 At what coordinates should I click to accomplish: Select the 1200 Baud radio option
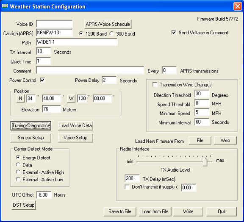tap(81, 33)
